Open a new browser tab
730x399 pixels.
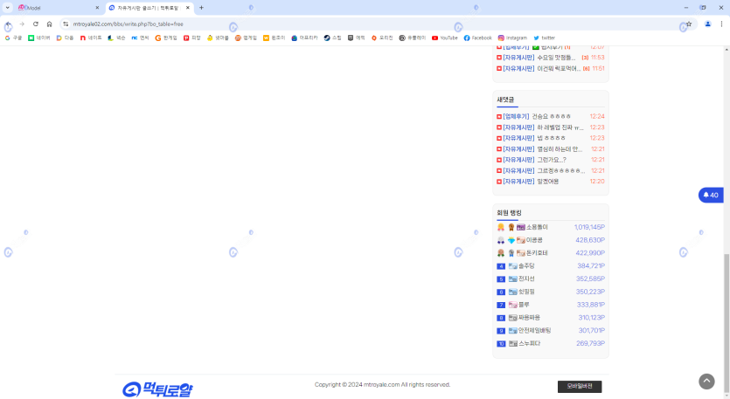coord(201,8)
